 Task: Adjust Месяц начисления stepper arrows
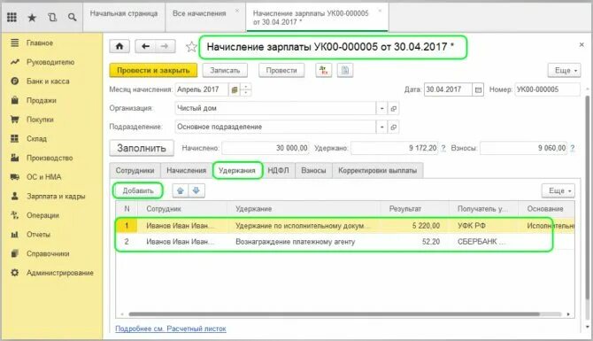(x=246, y=89)
